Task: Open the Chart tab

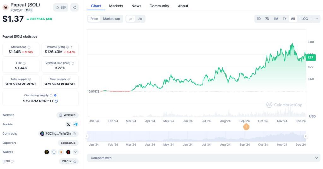Action: pos(96,6)
